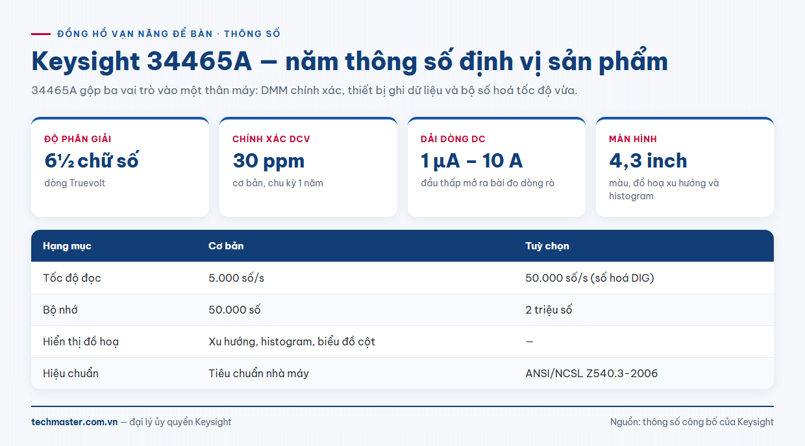Click the '50.000 số/s (số hoá DIG)' cell
Screen dimensions: 805x446
point(589,278)
